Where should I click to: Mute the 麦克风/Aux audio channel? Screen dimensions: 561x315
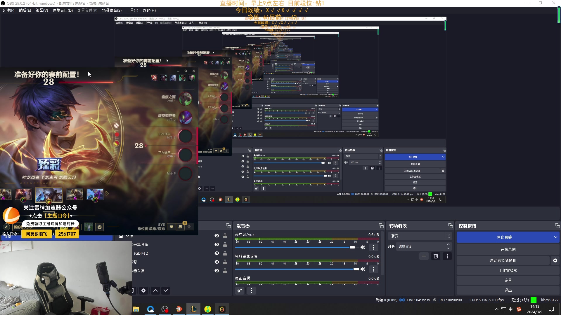[363, 247]
